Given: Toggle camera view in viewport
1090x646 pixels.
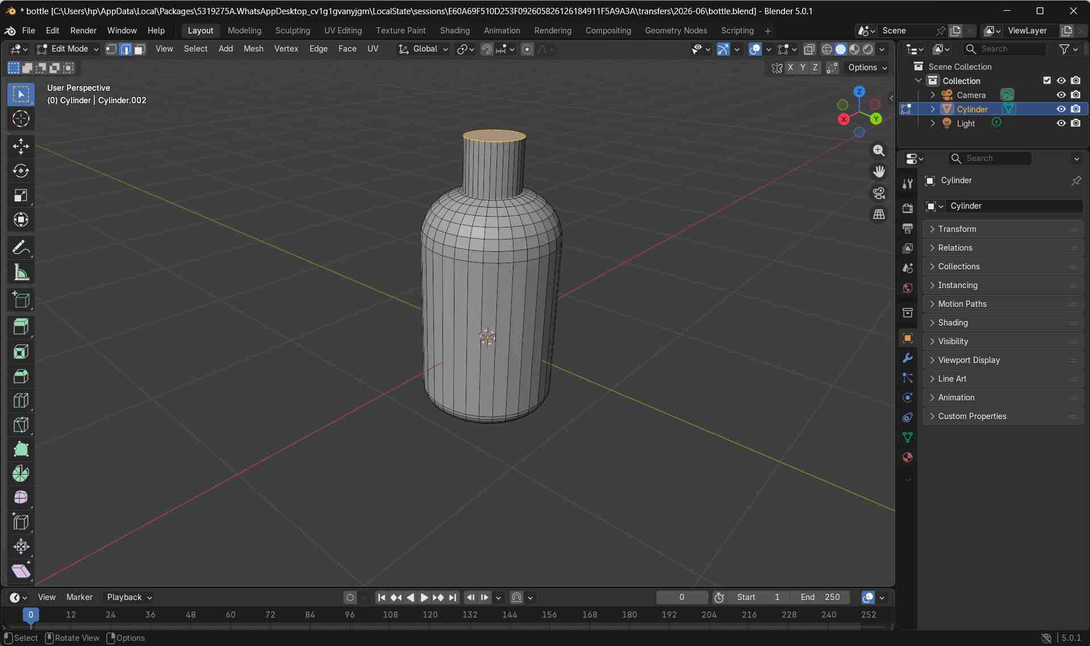Looking at the screenshot, I should 879,193.
